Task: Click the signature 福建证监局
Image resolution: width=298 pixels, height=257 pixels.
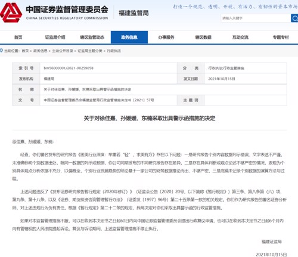Action: click(x=272, y=241)
